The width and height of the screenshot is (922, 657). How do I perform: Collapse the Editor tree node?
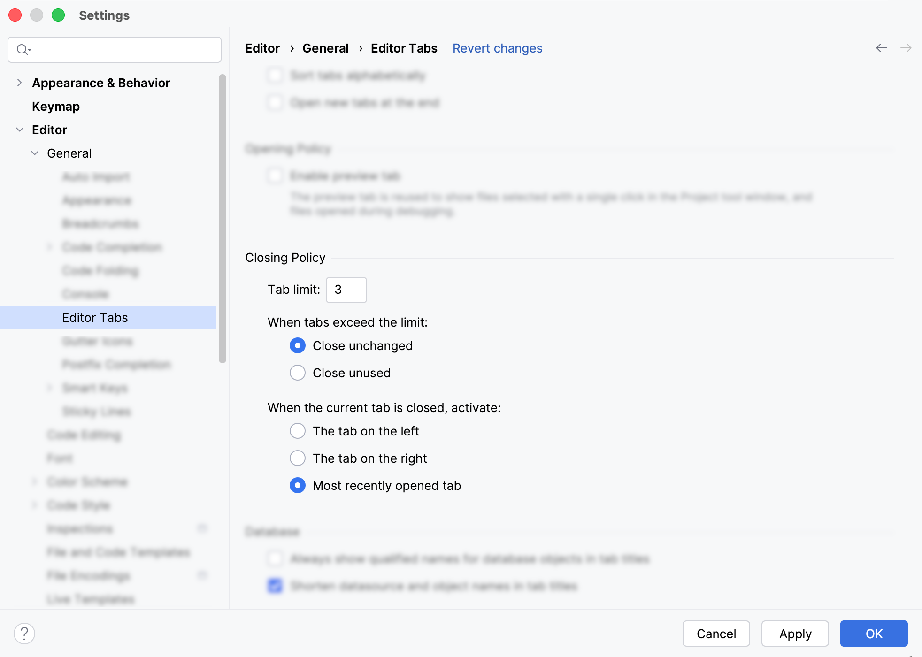[x=19, y=130]
